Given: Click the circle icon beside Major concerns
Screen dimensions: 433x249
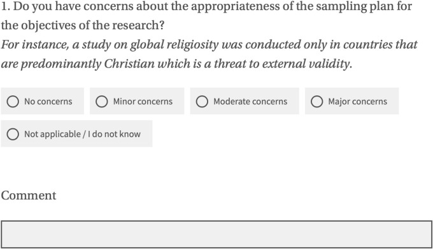Looking at the screenshot, I should pyautogui.click(x=316, y=102).
